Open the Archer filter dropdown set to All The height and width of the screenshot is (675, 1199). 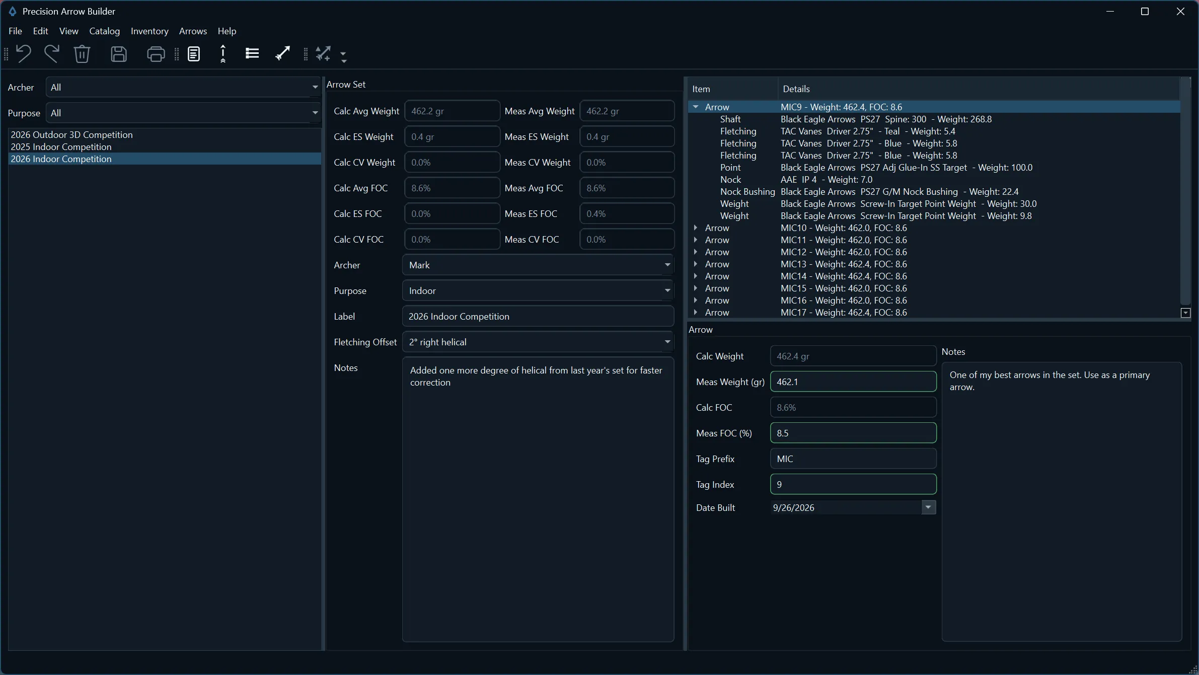coord(183,87)
